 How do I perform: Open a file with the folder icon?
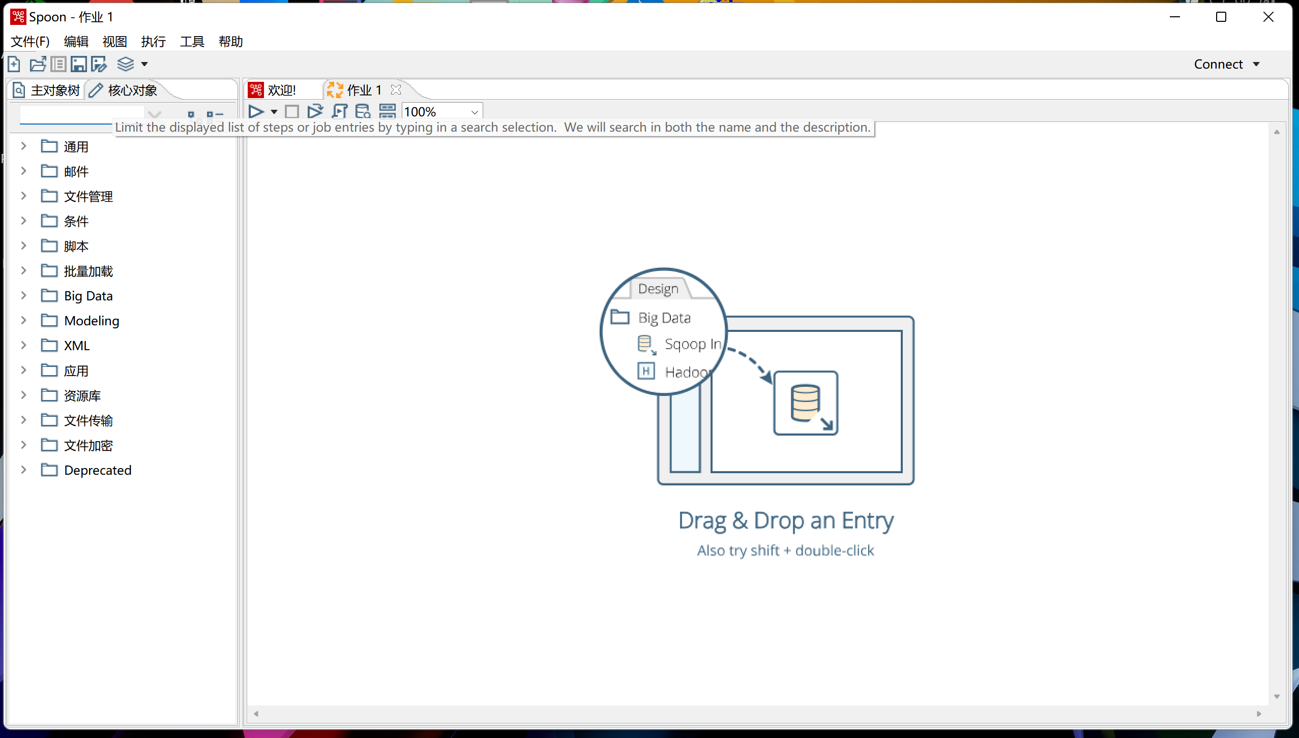(38, 64)
